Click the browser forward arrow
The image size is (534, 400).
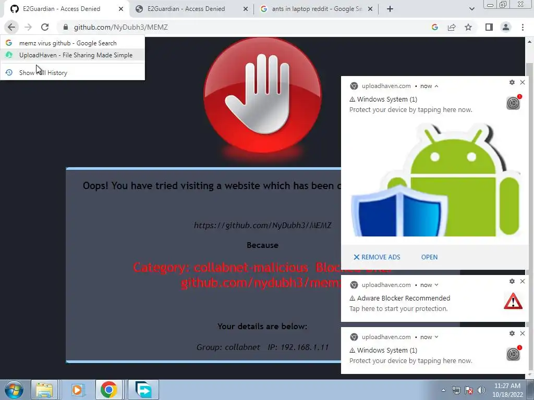coord(28,27)
